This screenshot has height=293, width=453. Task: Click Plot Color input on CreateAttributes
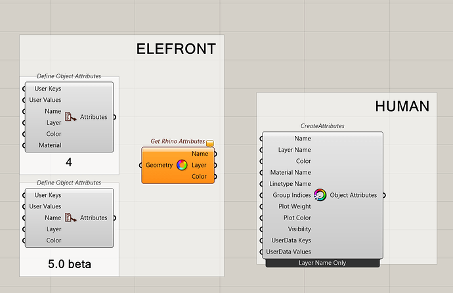297,217
